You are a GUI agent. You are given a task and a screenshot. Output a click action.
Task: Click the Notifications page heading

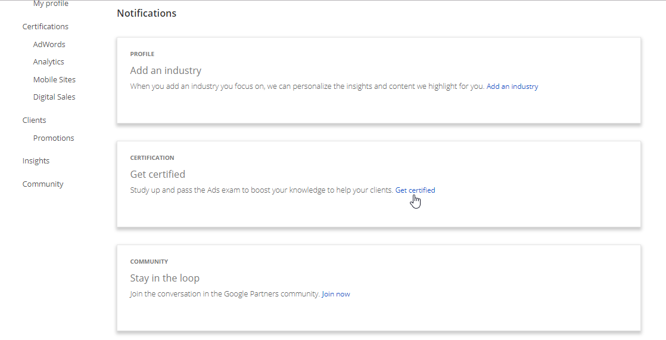147,13
